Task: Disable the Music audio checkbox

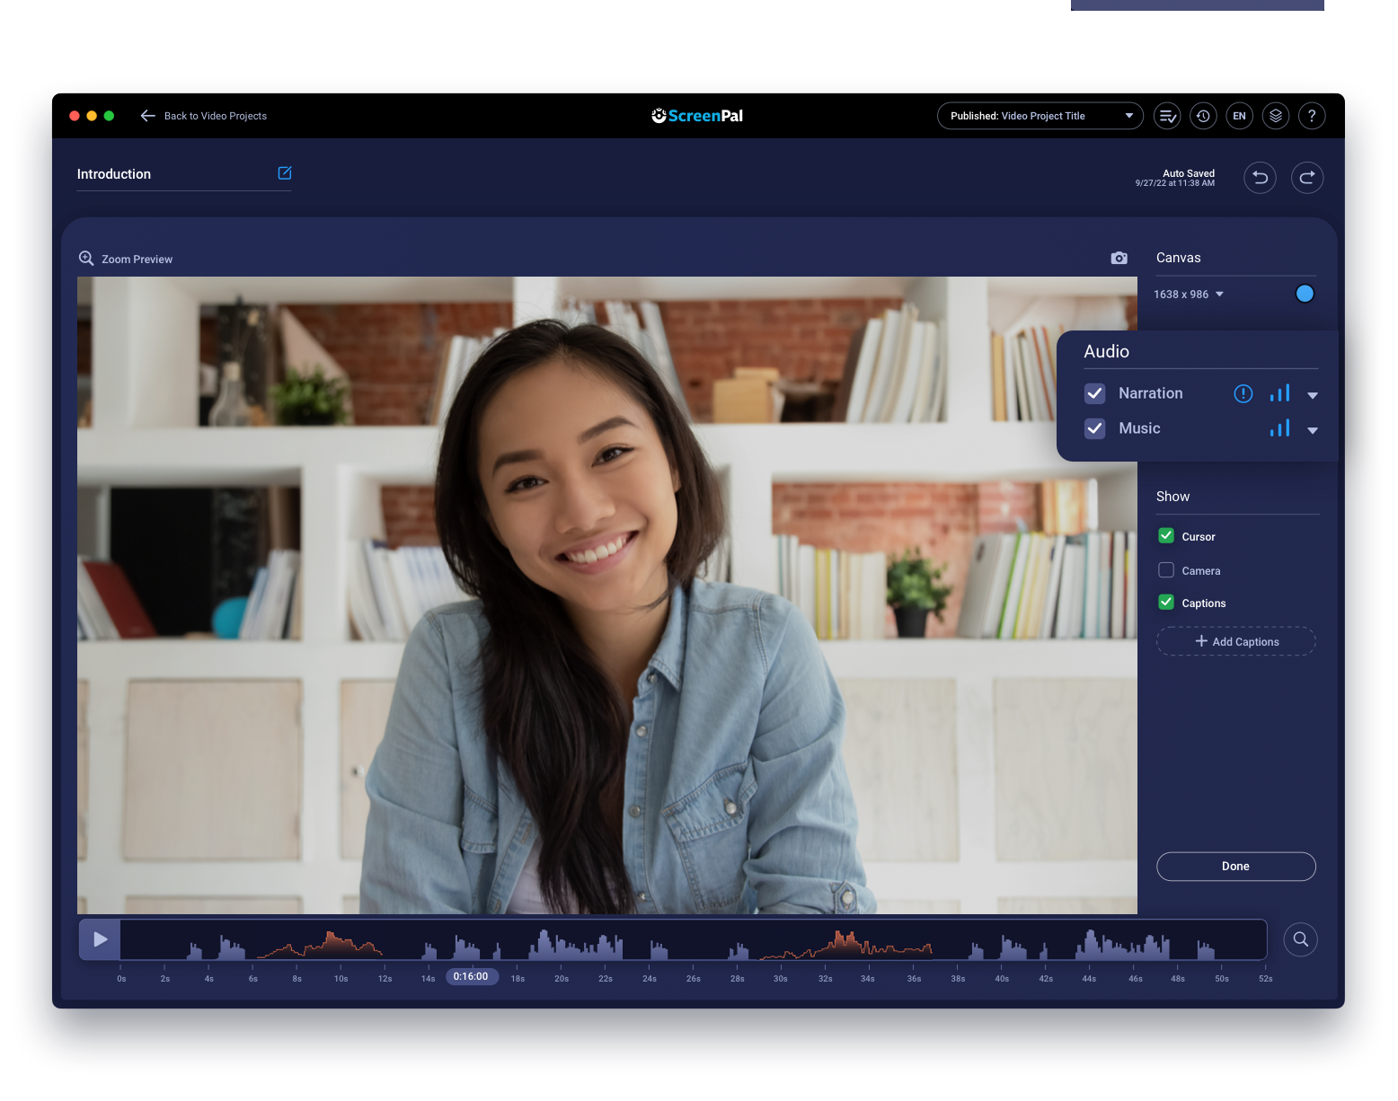Action: (1094, 428)
